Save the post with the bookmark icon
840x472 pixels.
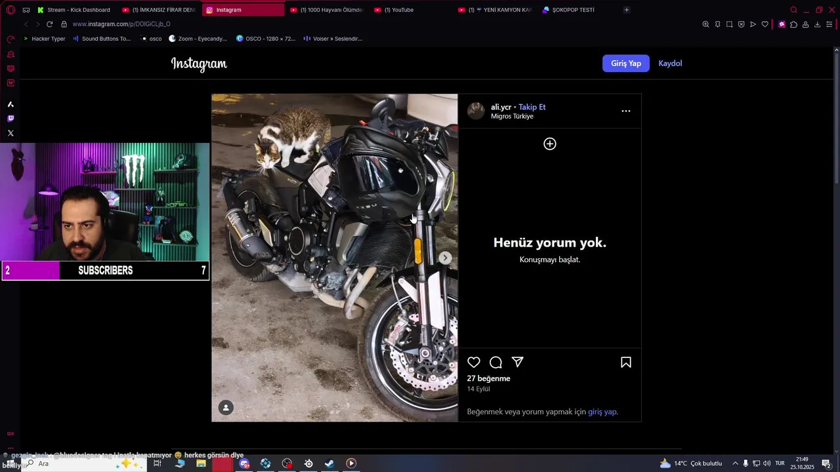click(x=626, y=363)
